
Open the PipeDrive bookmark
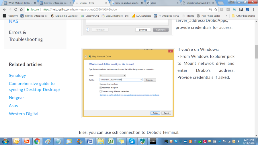[10, 16]
